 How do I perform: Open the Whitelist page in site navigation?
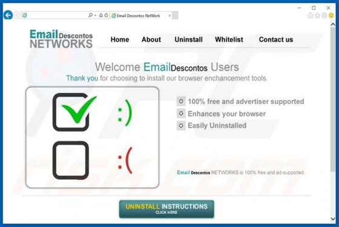tap(229, 39)
